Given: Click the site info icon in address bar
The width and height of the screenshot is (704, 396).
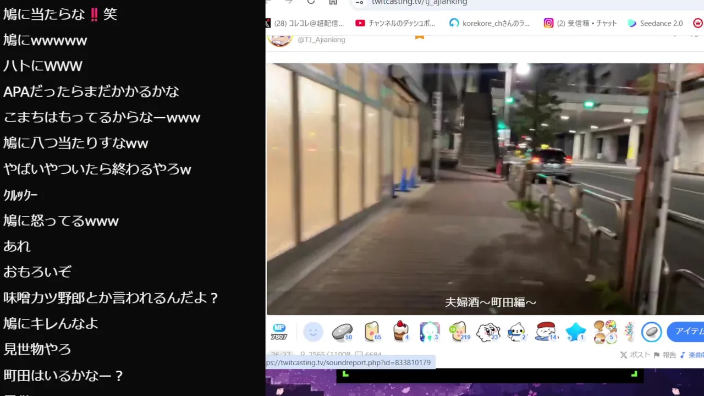Looking at the screenshot, I should click(x=360, y=2).
